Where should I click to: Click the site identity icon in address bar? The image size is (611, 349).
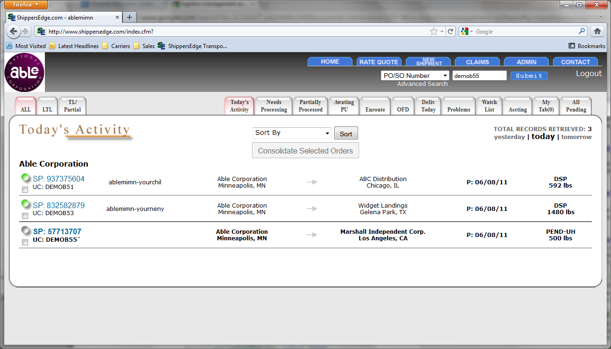pyautogui.click(x=41, y=32)
